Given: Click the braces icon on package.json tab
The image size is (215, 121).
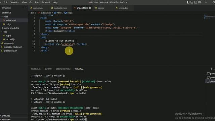Looking at the screenshot, I should 52,8.
